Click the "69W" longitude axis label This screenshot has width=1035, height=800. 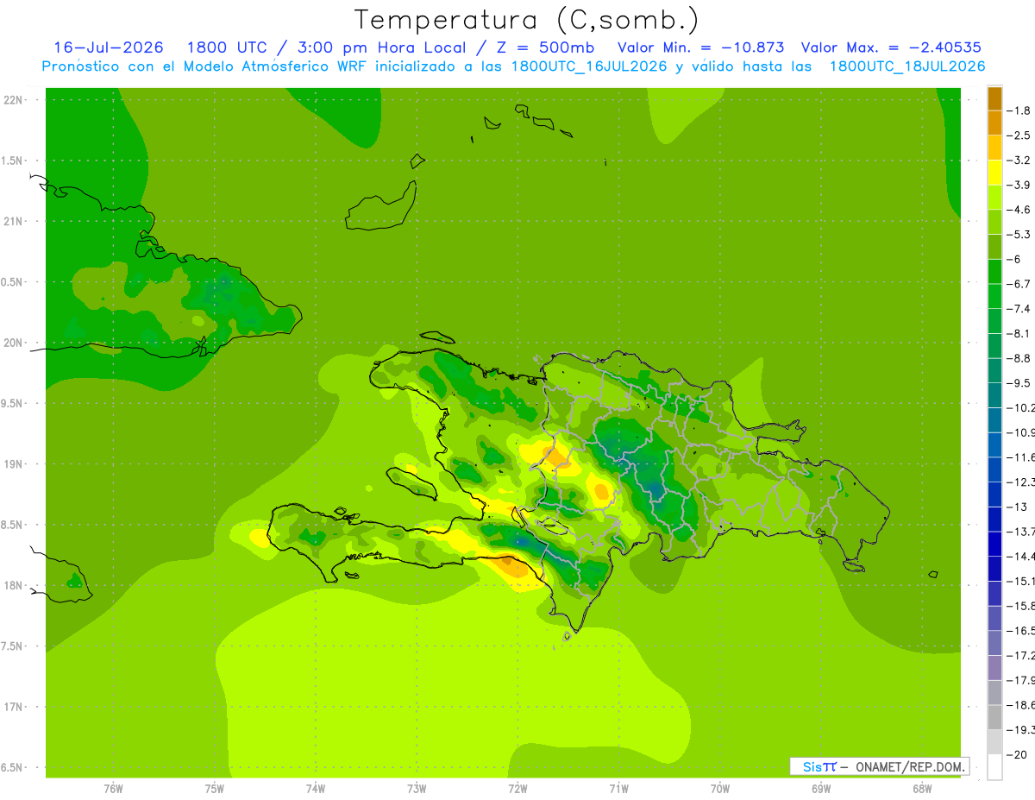point(821,789)
